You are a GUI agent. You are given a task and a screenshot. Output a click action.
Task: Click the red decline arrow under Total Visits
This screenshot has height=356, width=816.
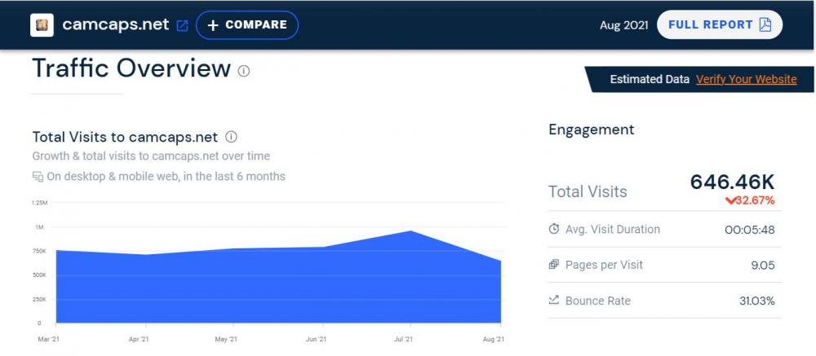click(707, 200)
